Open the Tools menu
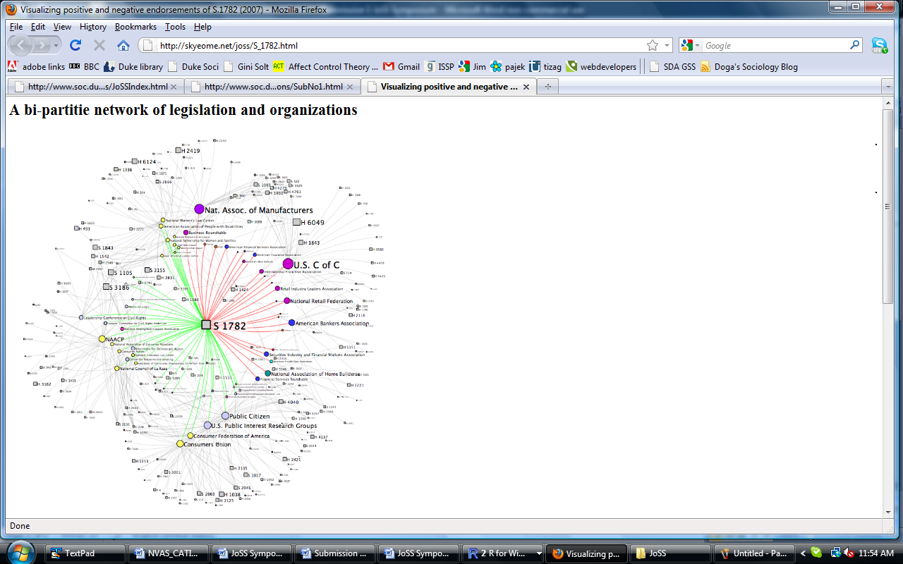The height and width of the screenshot is (564, 903). click(176, 27)
